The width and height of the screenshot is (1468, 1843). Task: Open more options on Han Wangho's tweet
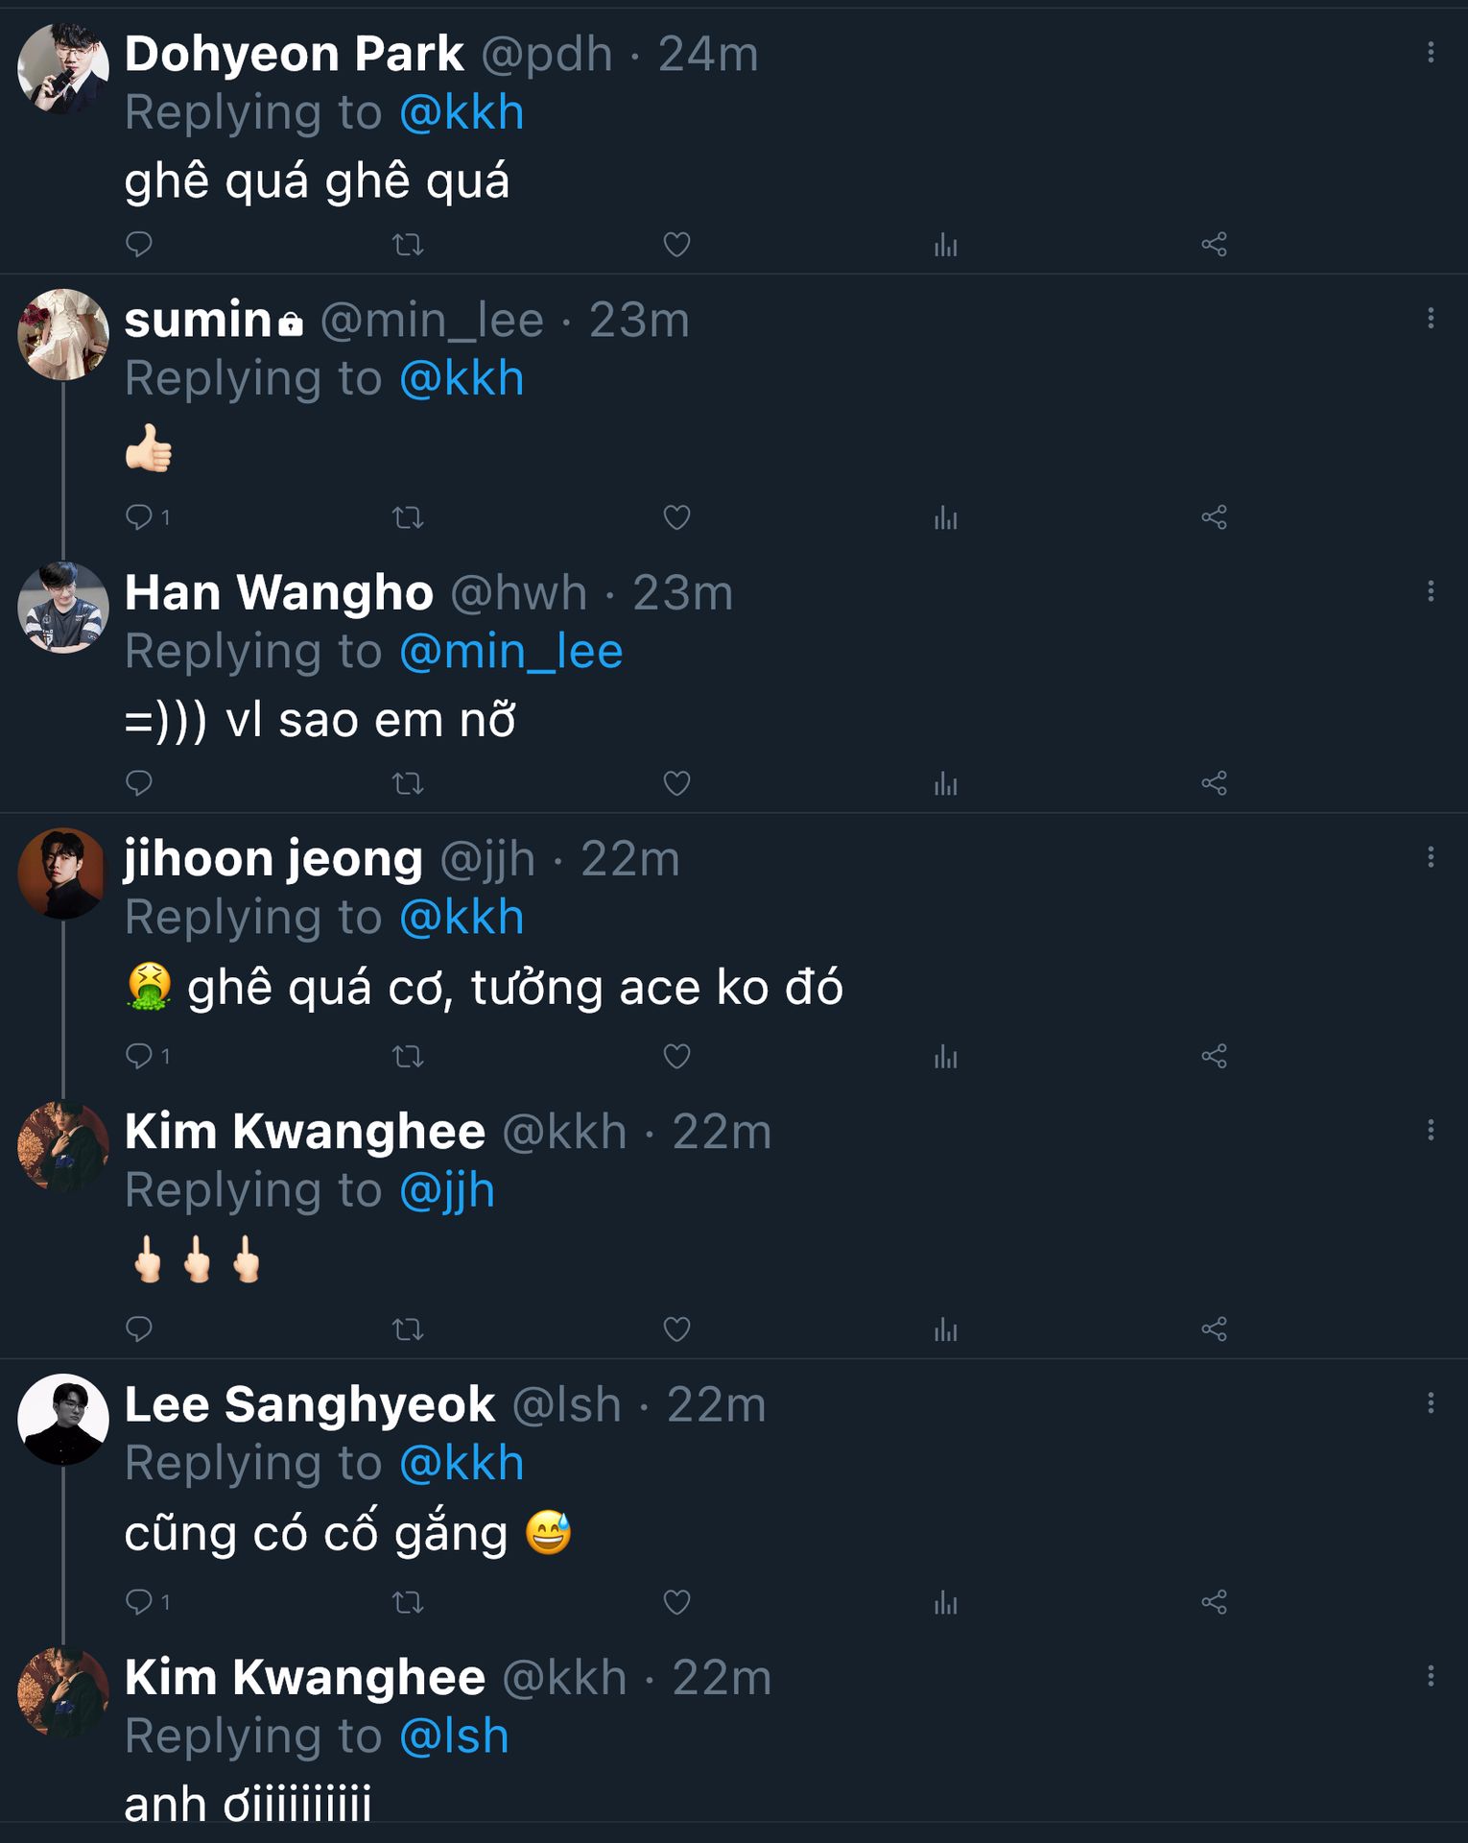[1430, 591]
